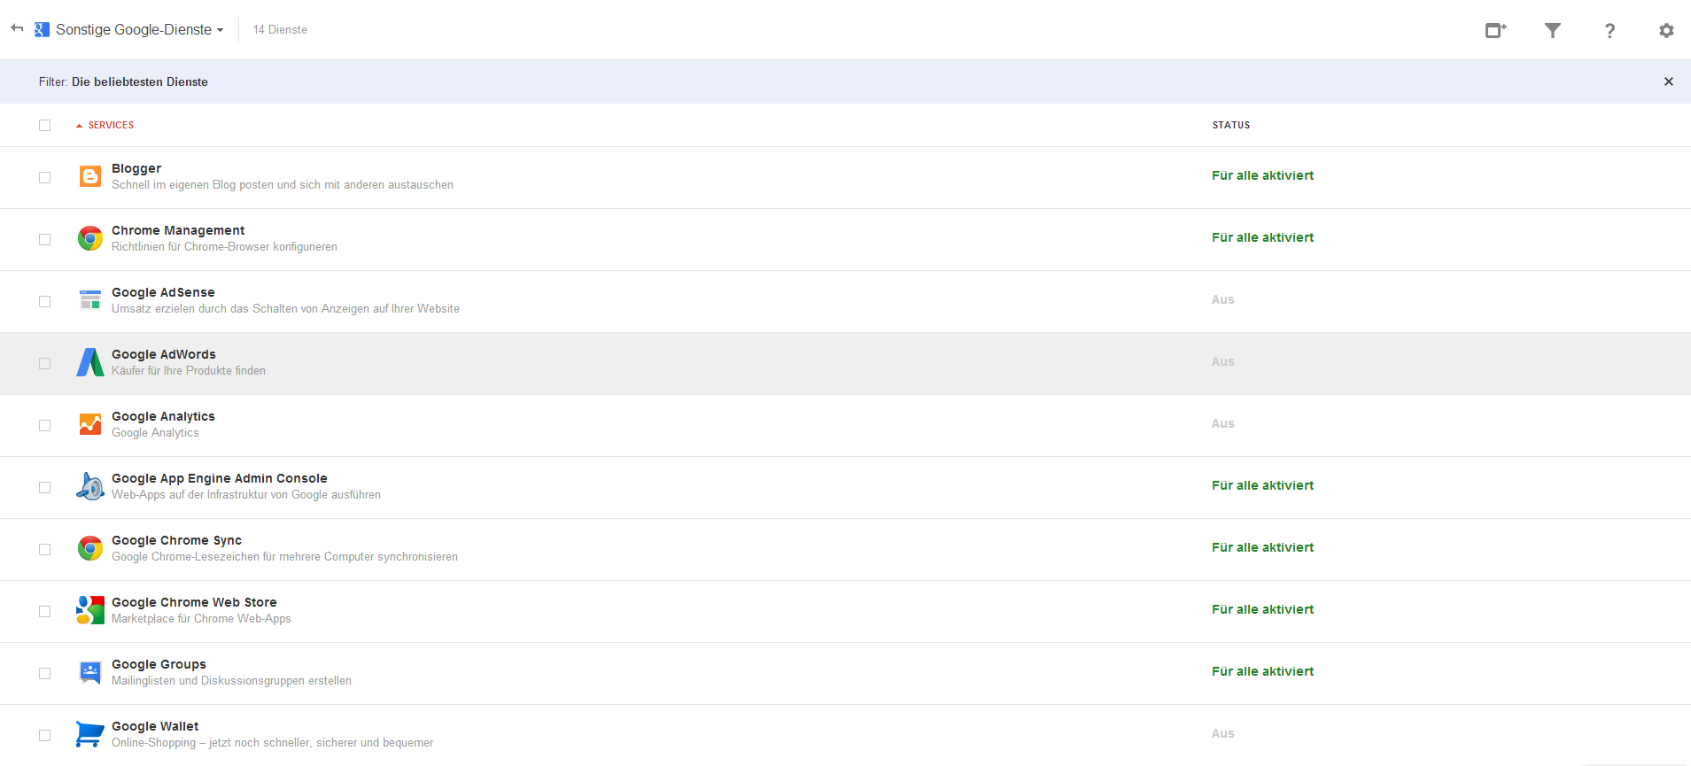Click the Blogger service icon
Viewport: 1691px width, 766px height.
coord(90,176)
